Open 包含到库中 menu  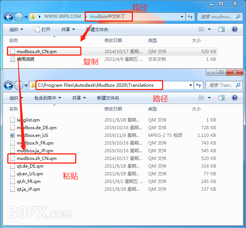coord(47,98)
